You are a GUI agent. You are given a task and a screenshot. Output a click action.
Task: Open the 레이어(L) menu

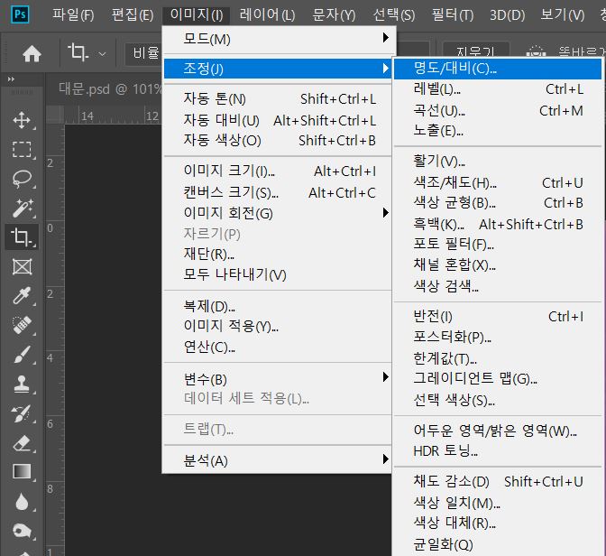pyautogui.click(x=267, y=15)
